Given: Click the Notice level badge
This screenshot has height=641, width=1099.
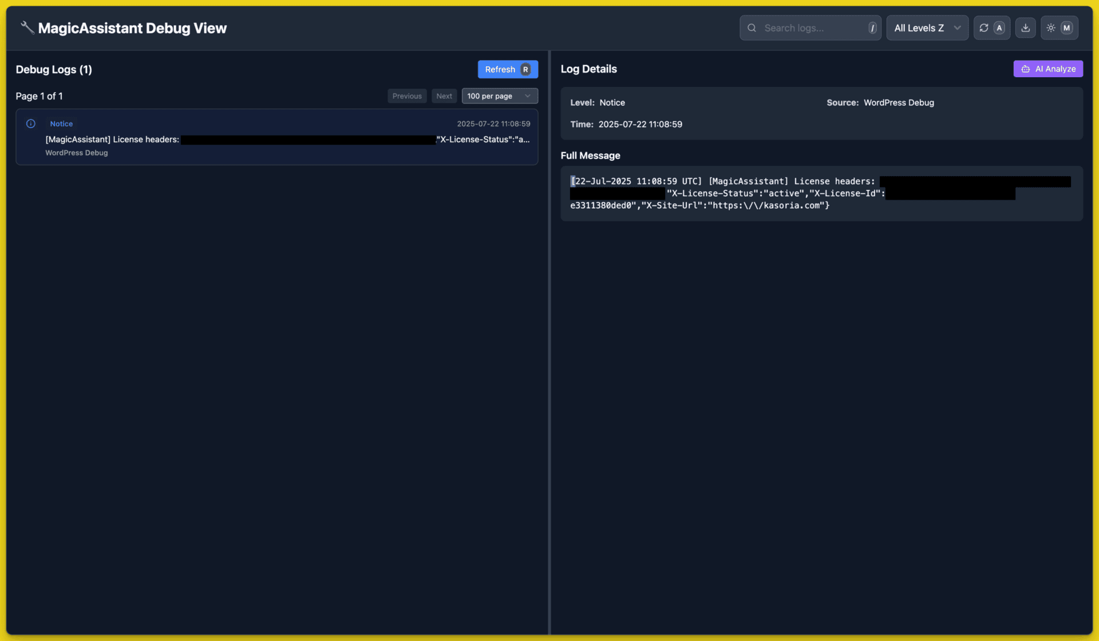Looking at the screenshot, I should (61, 124).
